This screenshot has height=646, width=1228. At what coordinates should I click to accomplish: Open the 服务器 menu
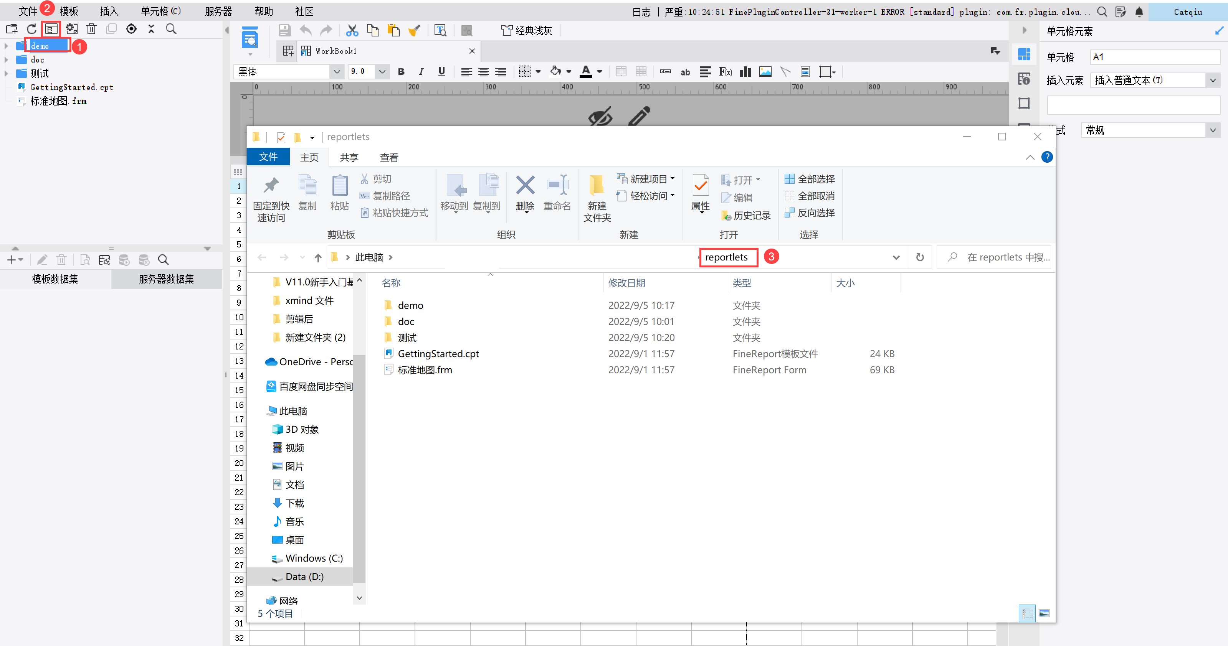pos(218,12)
